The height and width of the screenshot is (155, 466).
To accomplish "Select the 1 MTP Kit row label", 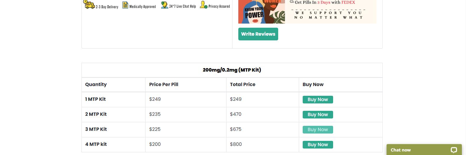I will [x=95, y=99].
